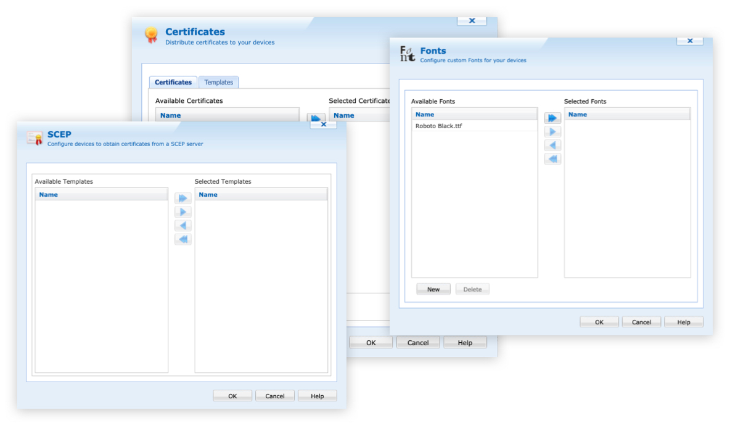This screenshot has width=730, height=426.
Task: Click single left arrow in Fonts dialog
Action: pyautogui.click(x=552, y=145)
